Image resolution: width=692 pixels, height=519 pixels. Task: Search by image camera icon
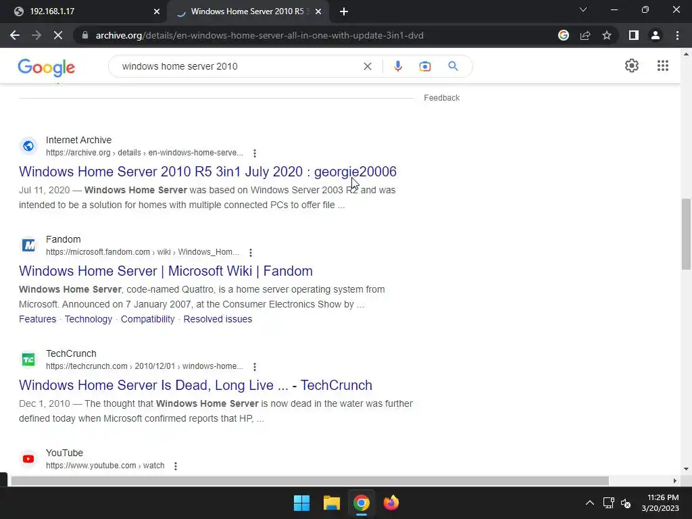click(x=424, y=66)
